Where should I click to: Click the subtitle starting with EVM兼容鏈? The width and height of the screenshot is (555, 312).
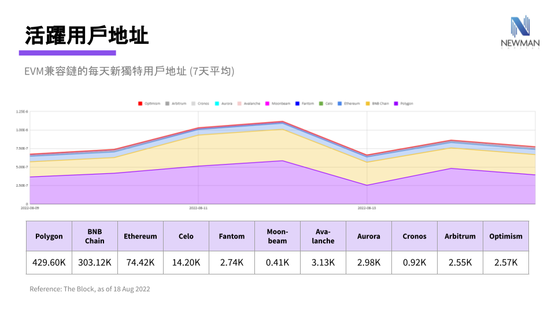(x=129, y=71)
